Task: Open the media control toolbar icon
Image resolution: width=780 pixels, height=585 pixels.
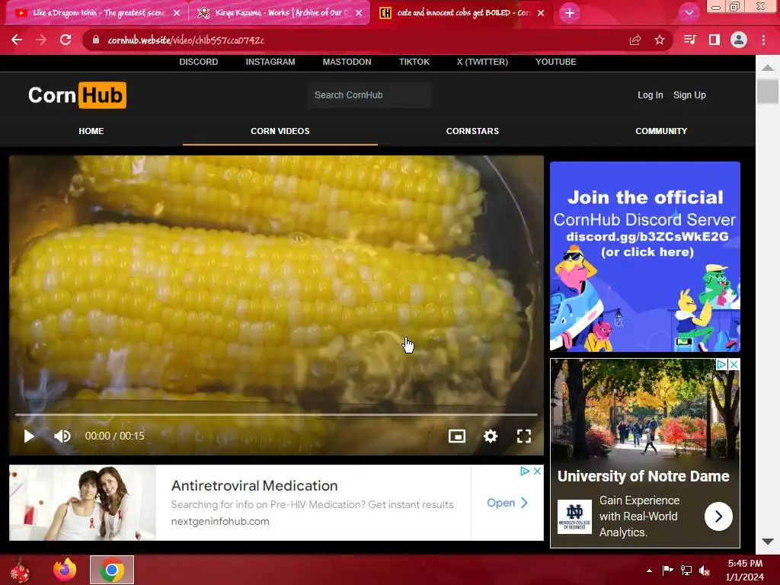Action: [x=690, y=40]
